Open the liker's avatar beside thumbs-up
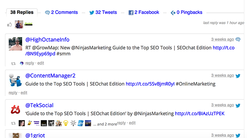Image resolution: width=247 pixels, height=138 pixels. (19, 24)
